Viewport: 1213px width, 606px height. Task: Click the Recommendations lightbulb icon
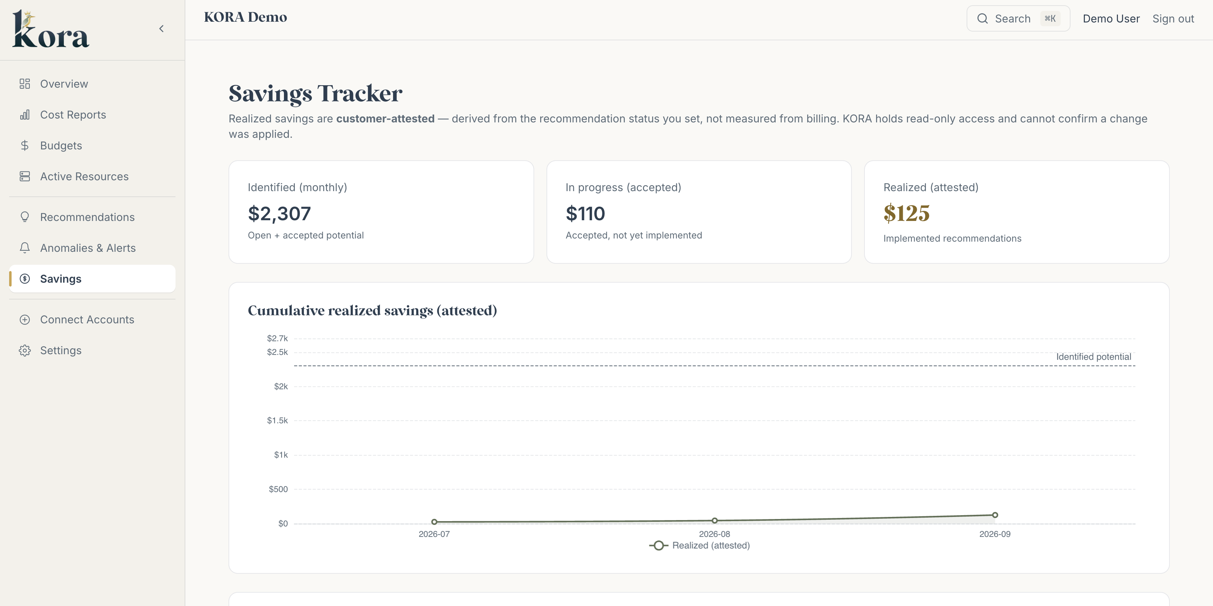tap(25, 217)
